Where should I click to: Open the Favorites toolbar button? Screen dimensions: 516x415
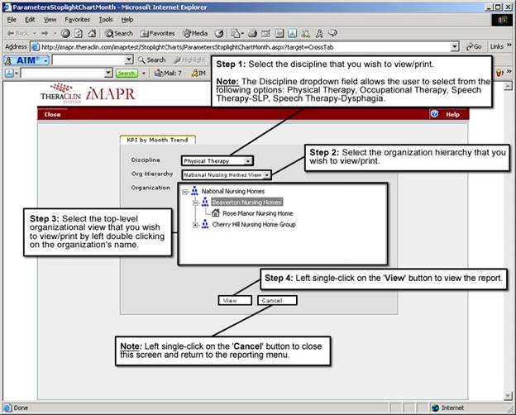[x=158, y=33]
